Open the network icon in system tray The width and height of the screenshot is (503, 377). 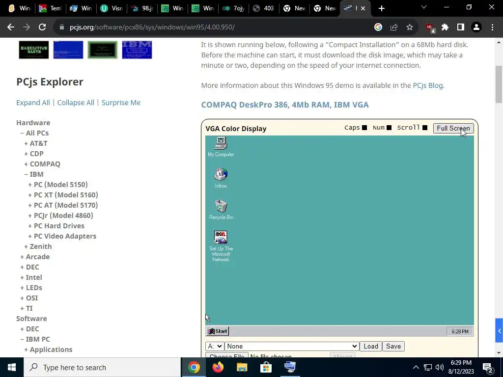tap(428, 367)
